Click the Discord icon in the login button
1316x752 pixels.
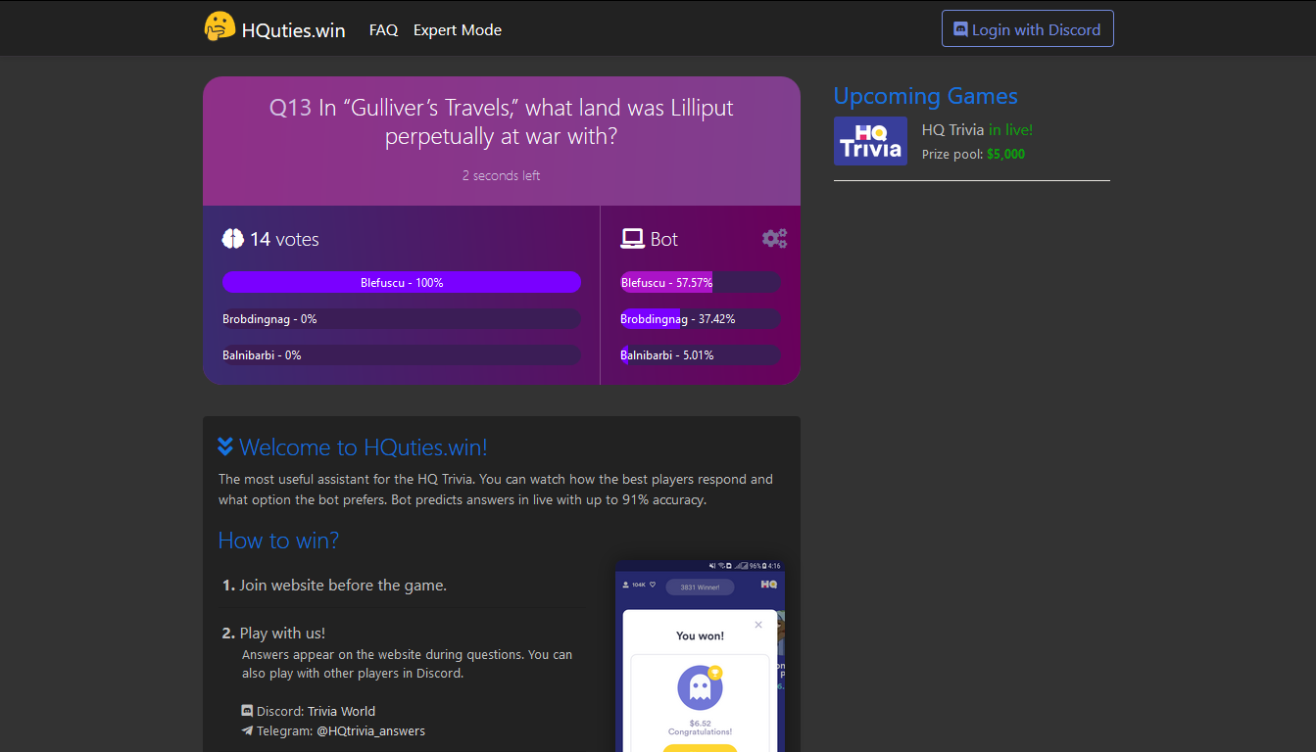point(961,29)
